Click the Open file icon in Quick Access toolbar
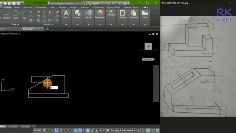This screenshot has width=236, height=133. point(10,3)
